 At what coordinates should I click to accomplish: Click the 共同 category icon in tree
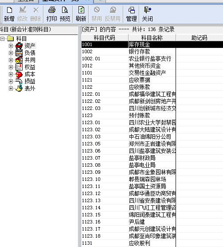coord(19,60)
